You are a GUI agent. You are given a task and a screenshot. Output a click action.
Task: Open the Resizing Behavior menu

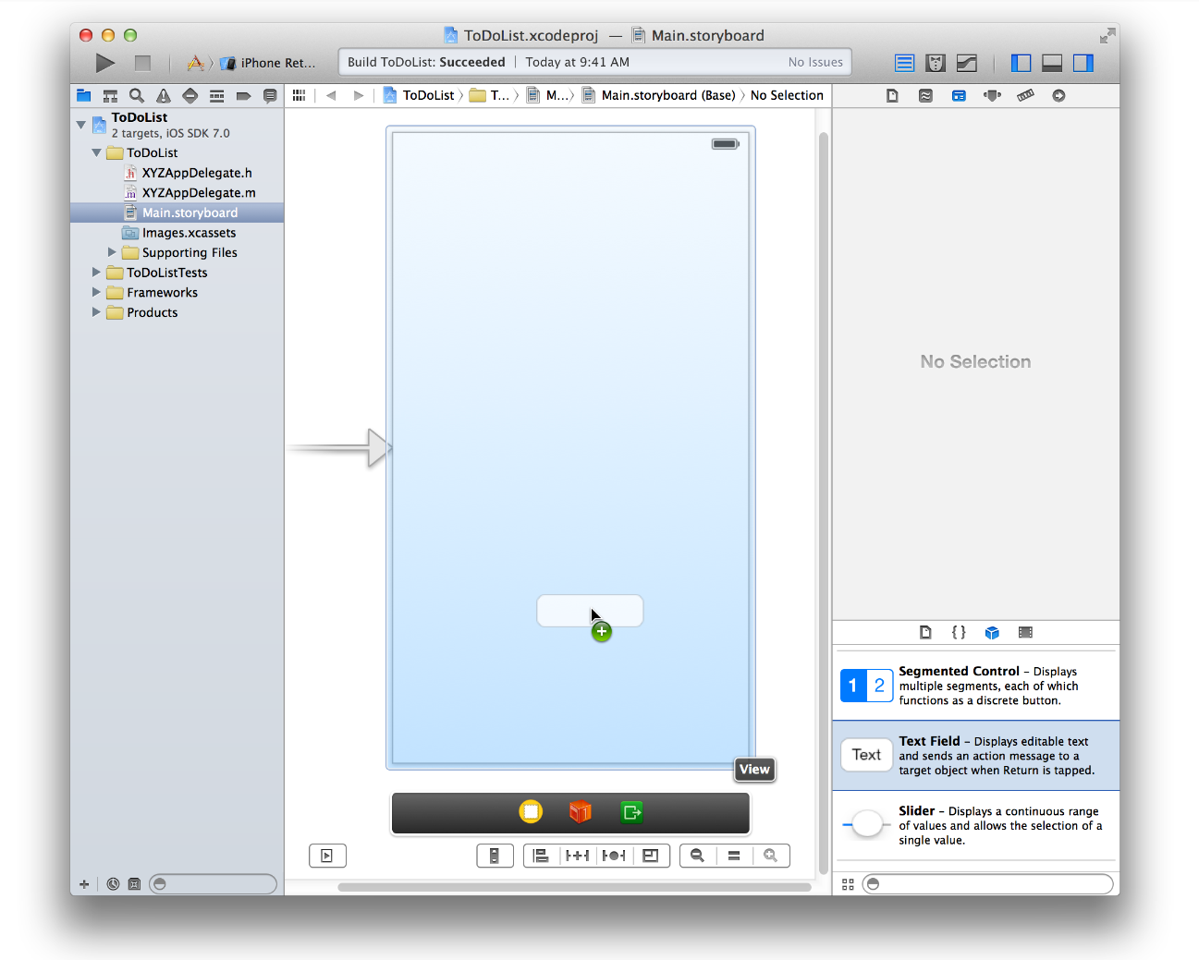[x=651, y=856]
